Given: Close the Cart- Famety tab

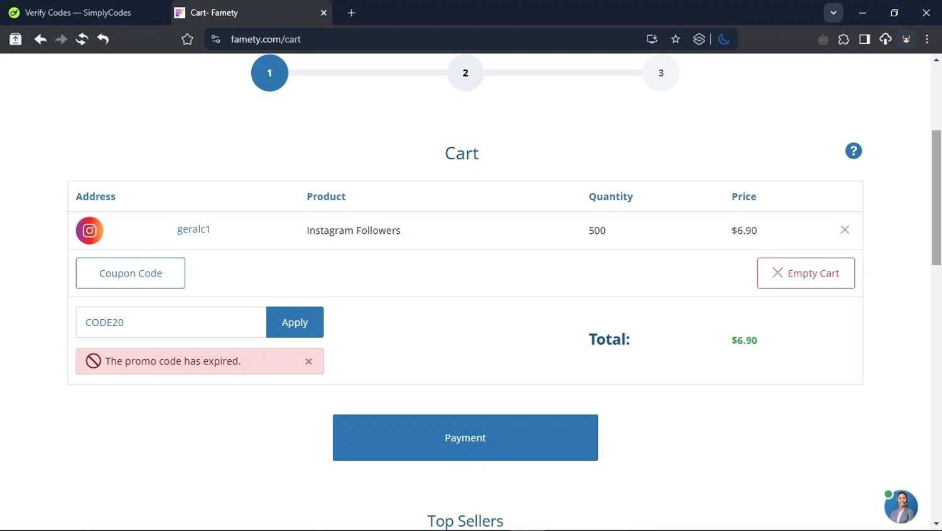Looking at the screenshot, I should point(324,13).
